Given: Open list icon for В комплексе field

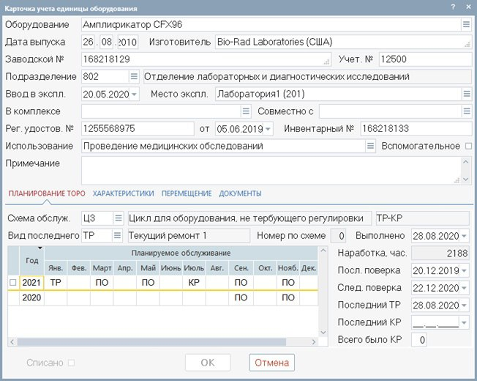Looking at the screenshot, I should pos(246,111).
